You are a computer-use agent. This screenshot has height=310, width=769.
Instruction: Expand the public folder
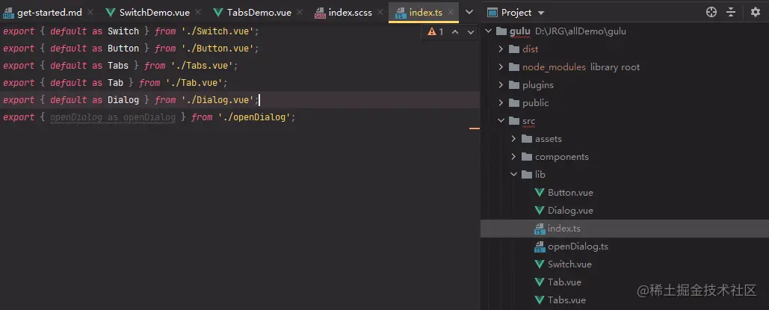pyautogui.click(x=501, y=103)
